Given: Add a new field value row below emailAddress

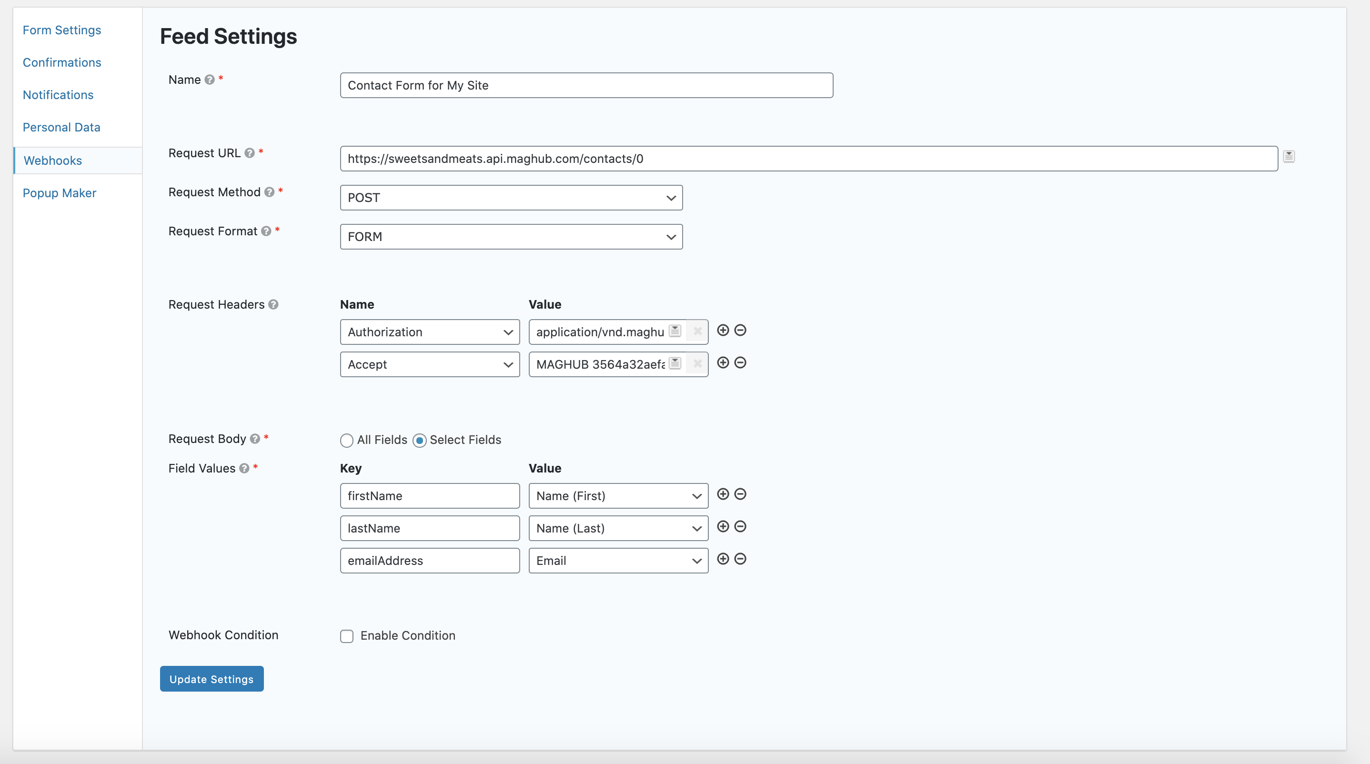Looking at the screenshot, I should [723, 559].
